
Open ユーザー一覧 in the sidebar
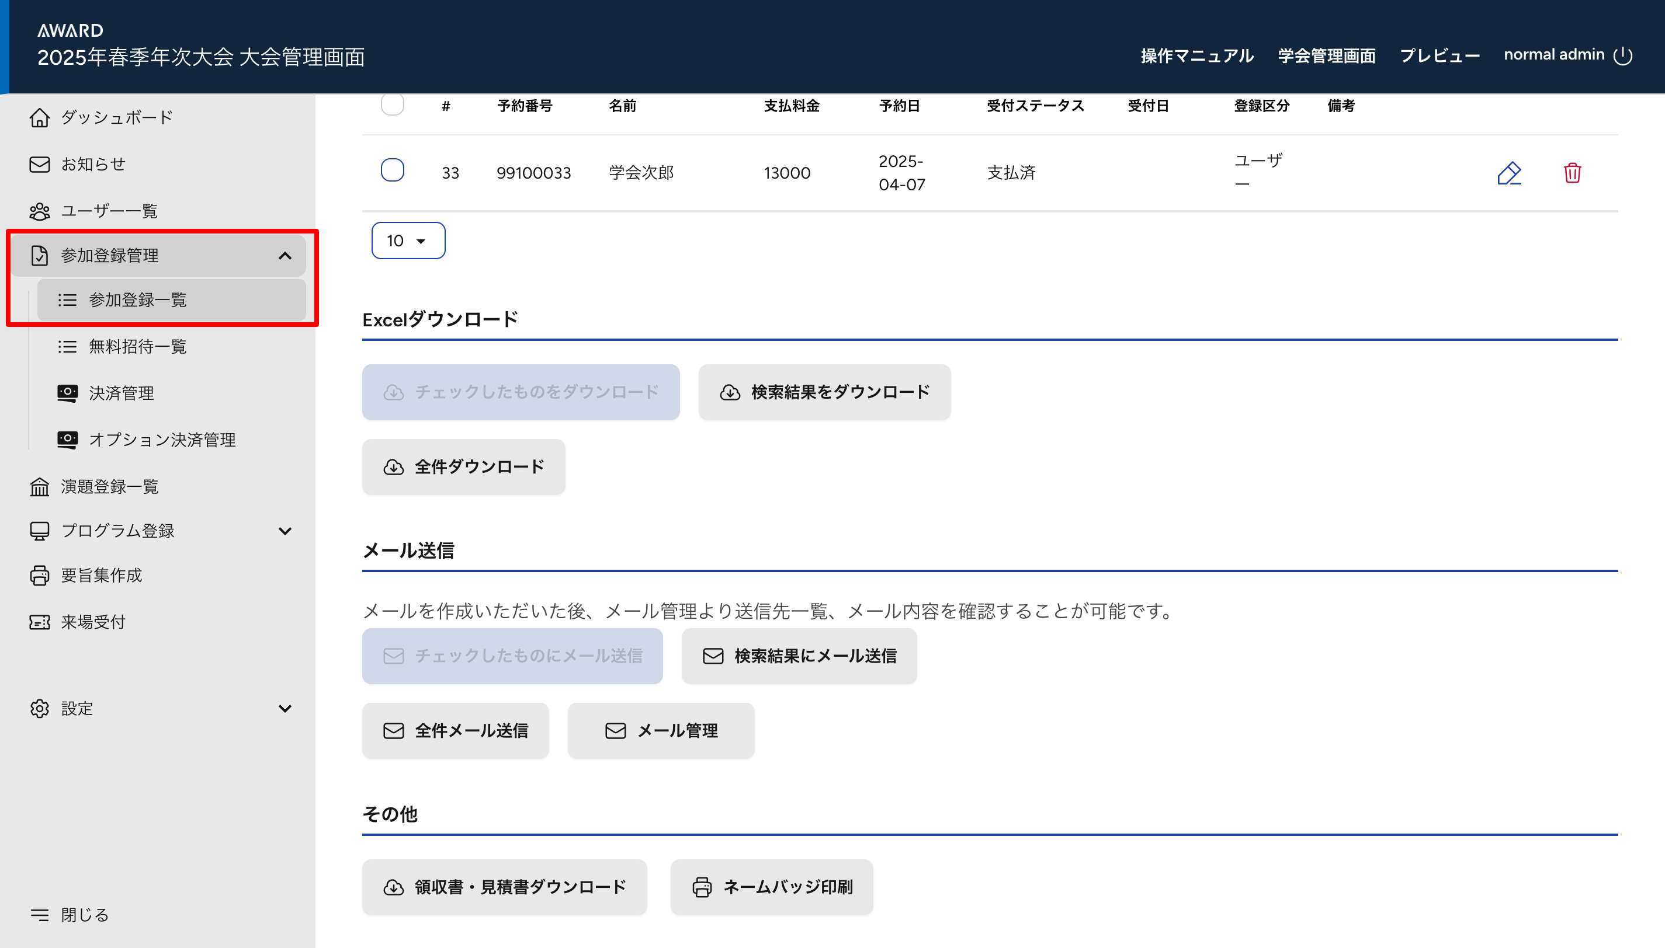(x=109, y=211)
